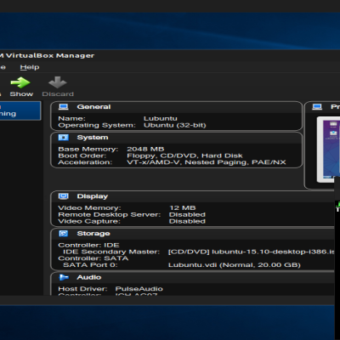Select the running VM entry in the list
340x340 pixels.
[x=20, y=110]
